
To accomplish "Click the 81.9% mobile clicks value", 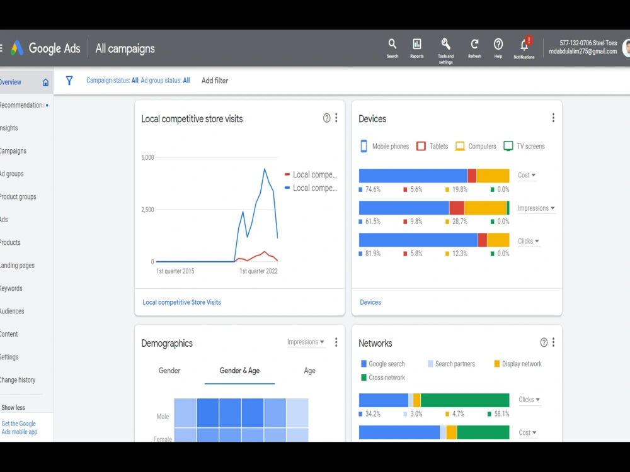I will pyautogui.click(x=372, y=254).
